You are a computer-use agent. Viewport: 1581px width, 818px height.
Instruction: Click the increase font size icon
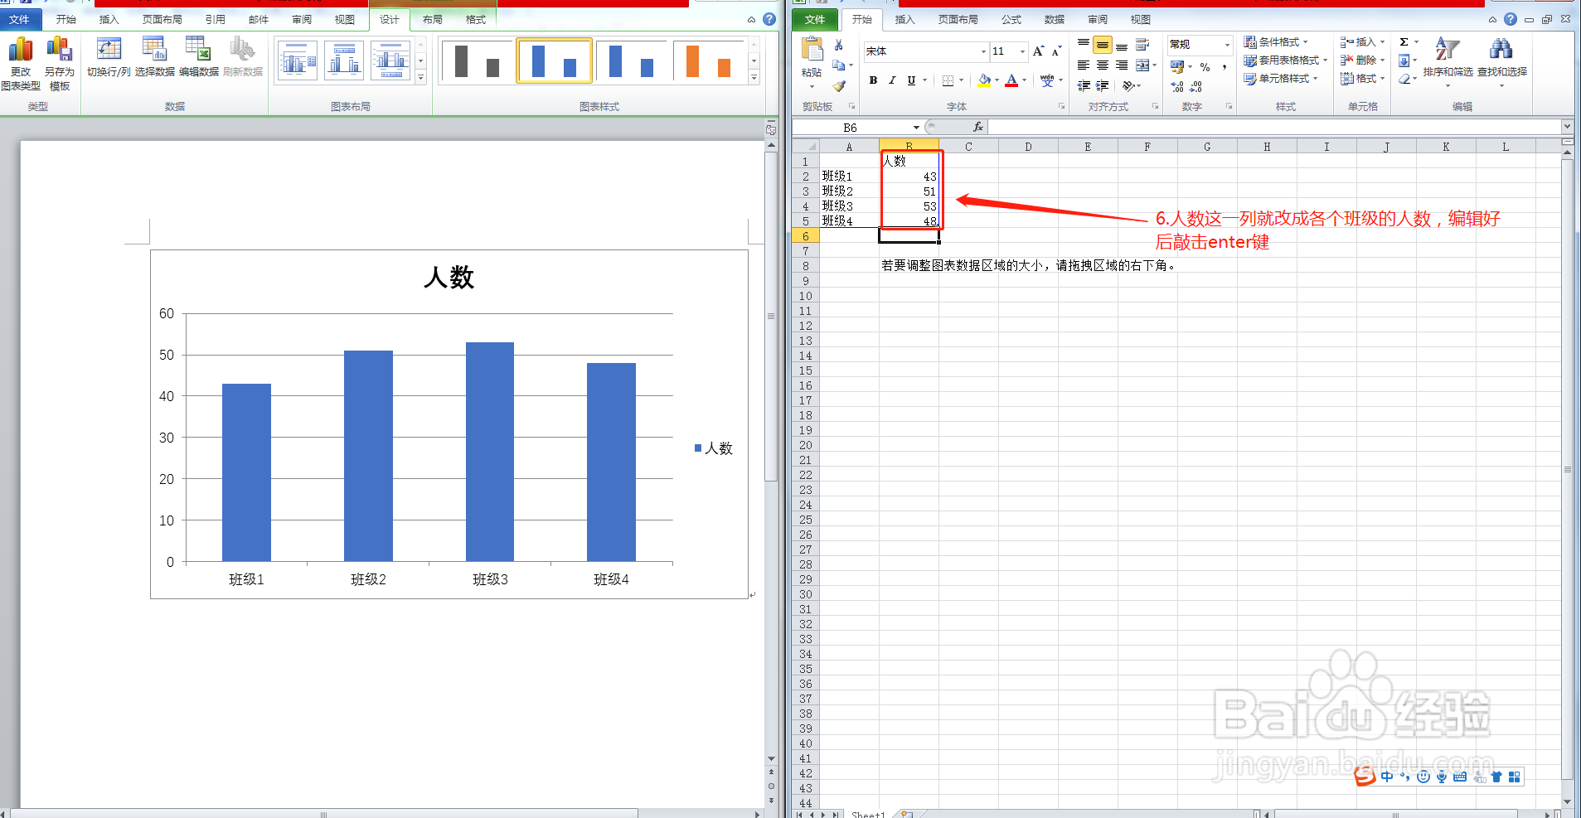(x=1039, y=51)
